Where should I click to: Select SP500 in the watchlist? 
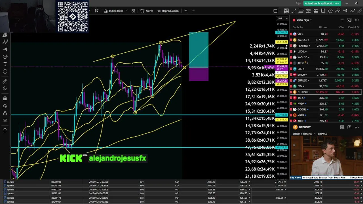[326, 75]
